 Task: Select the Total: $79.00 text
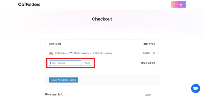148,63
